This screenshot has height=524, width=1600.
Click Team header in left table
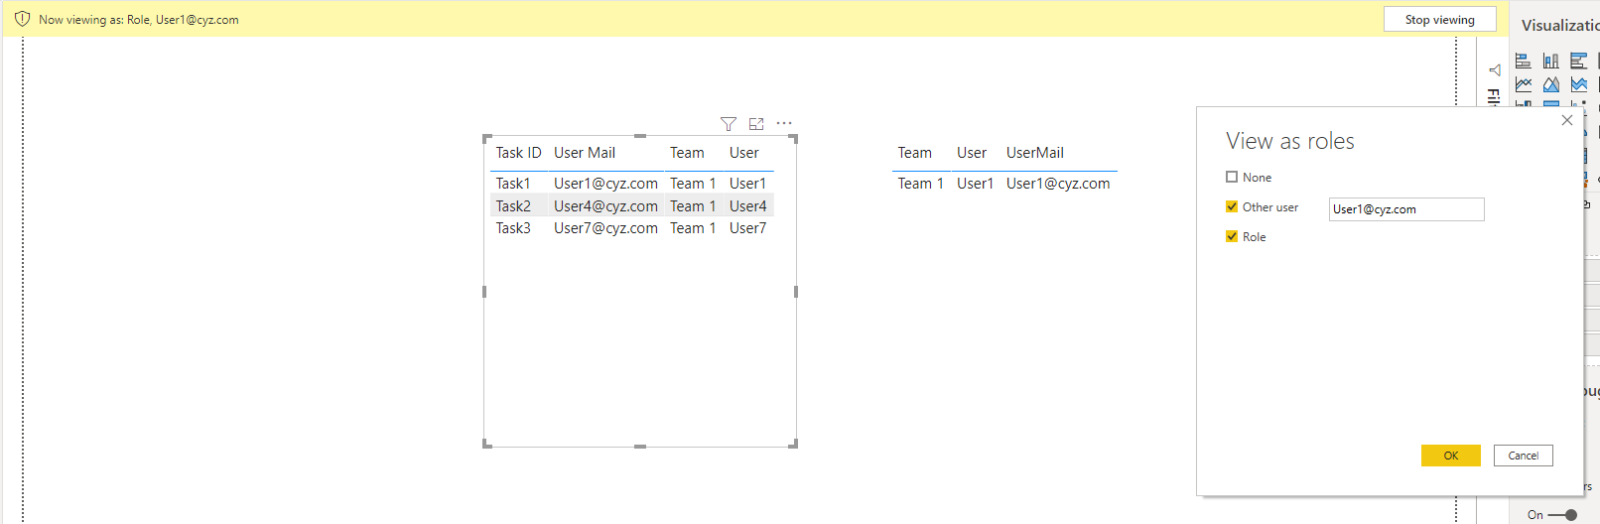(687, 153)
